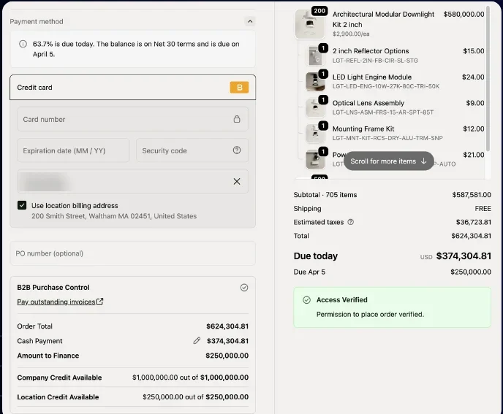This screenshot has width=503, height=414.
Task: Clear the blurred name field with X
Action: [x=237, y=182]
